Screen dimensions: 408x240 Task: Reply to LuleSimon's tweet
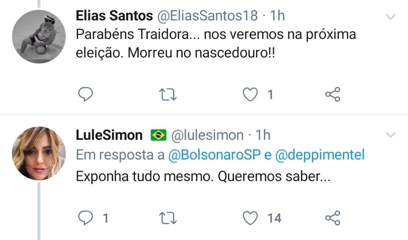(x=86, y=218)
